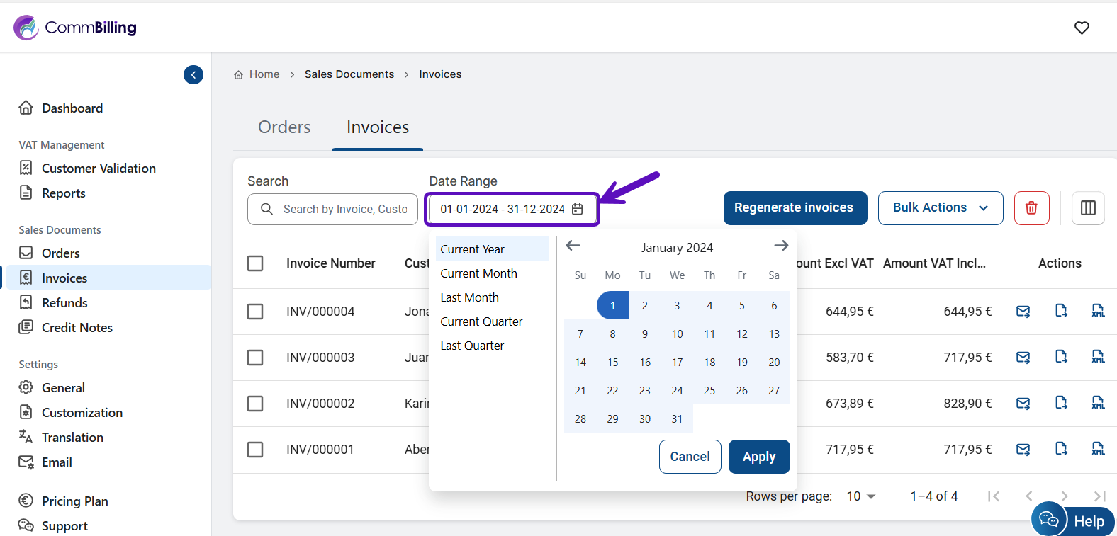Open the column layout settings icon

coord(1088,208)
